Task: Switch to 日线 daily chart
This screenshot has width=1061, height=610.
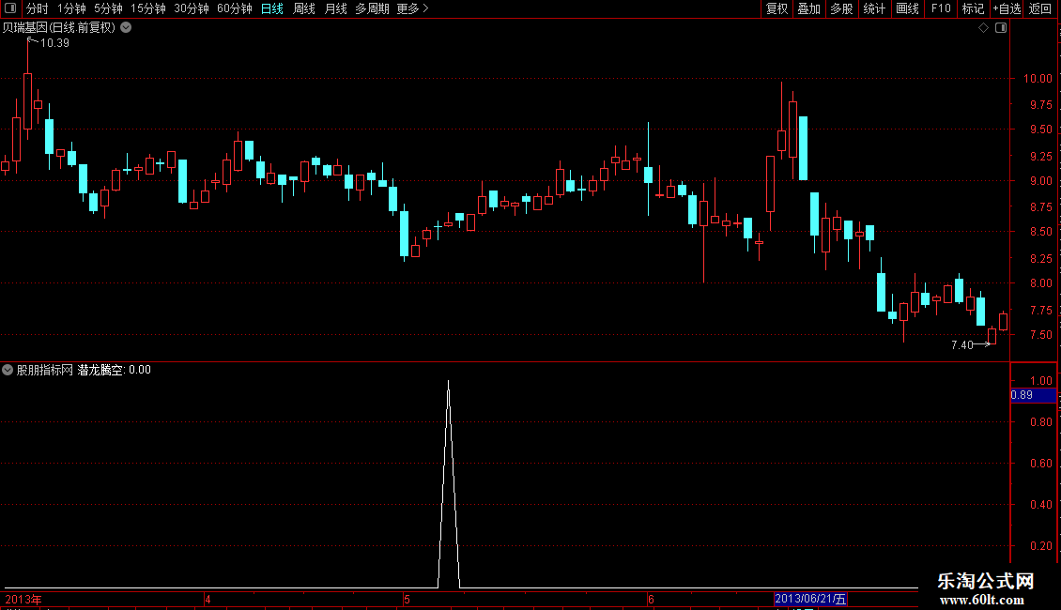Action: point(272,8)
